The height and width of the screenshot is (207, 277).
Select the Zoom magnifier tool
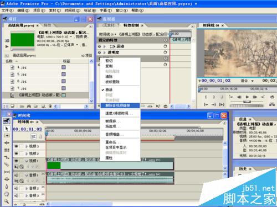[7, 201]
